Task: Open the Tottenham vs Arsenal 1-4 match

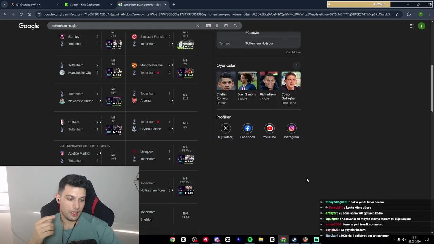Action: click(x=162, y=97)
